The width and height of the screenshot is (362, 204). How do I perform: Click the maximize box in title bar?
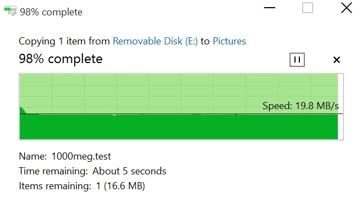[308, 8]
